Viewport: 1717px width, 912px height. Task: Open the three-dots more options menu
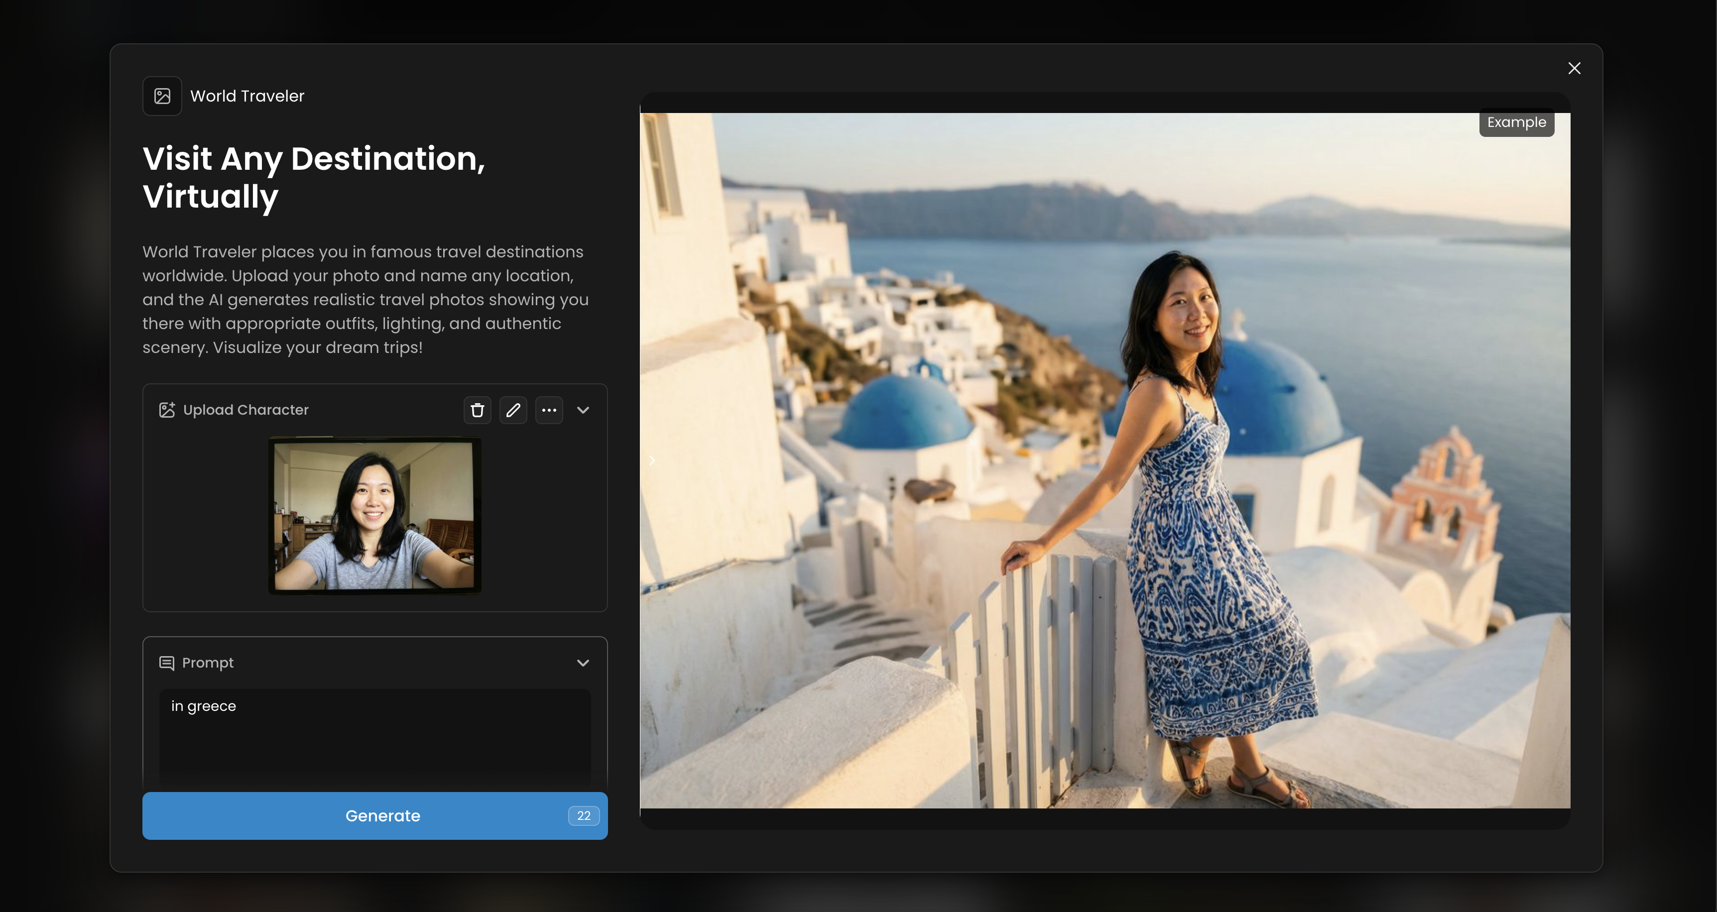pos(549,410)
